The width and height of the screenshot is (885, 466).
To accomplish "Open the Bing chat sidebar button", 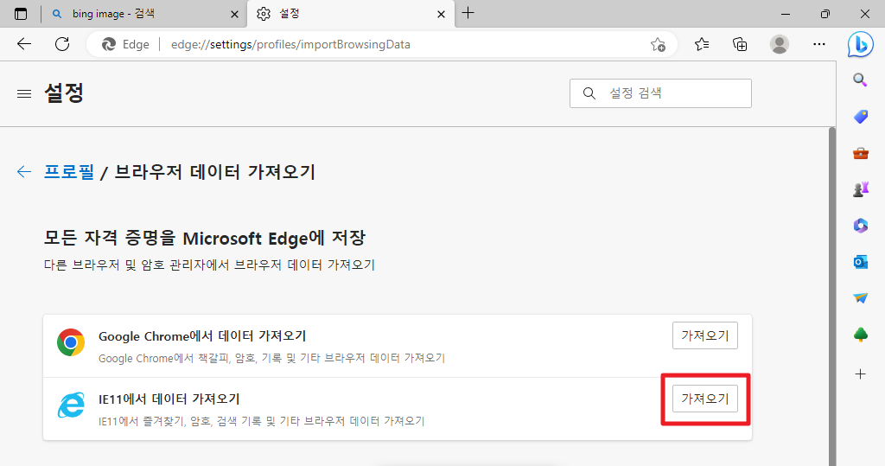I will (x=860, y=45).
